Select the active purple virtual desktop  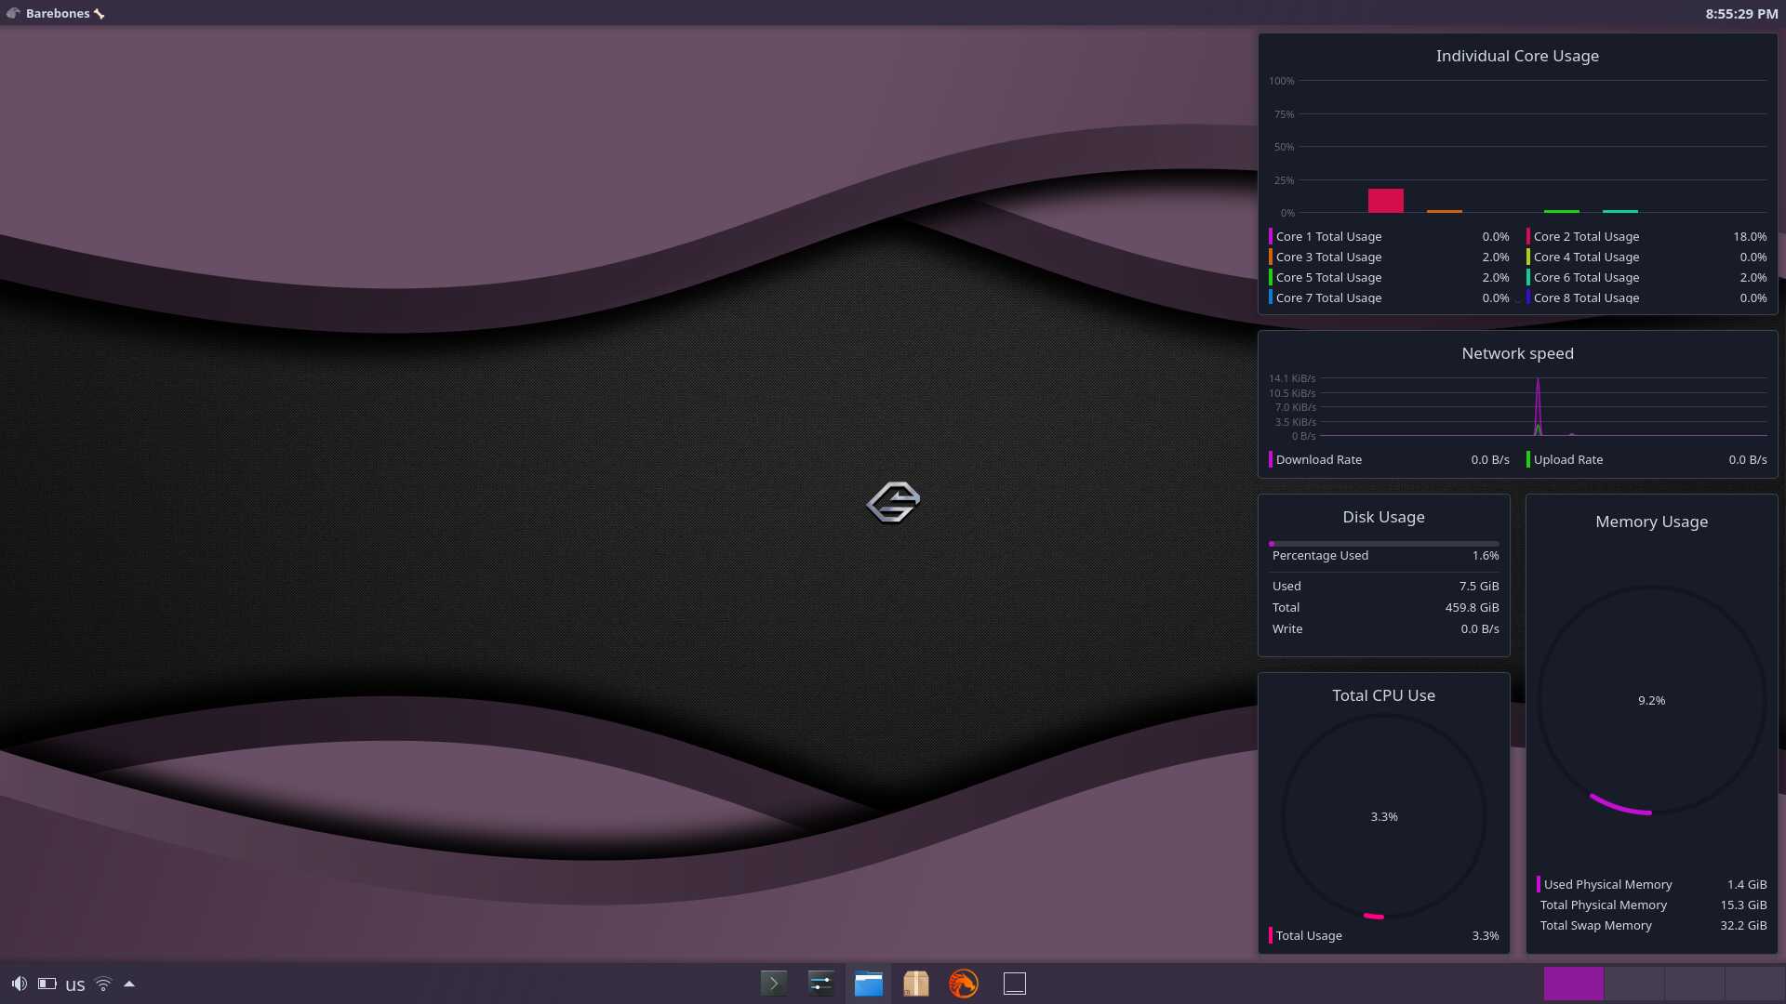click(x=1573, y=984)
